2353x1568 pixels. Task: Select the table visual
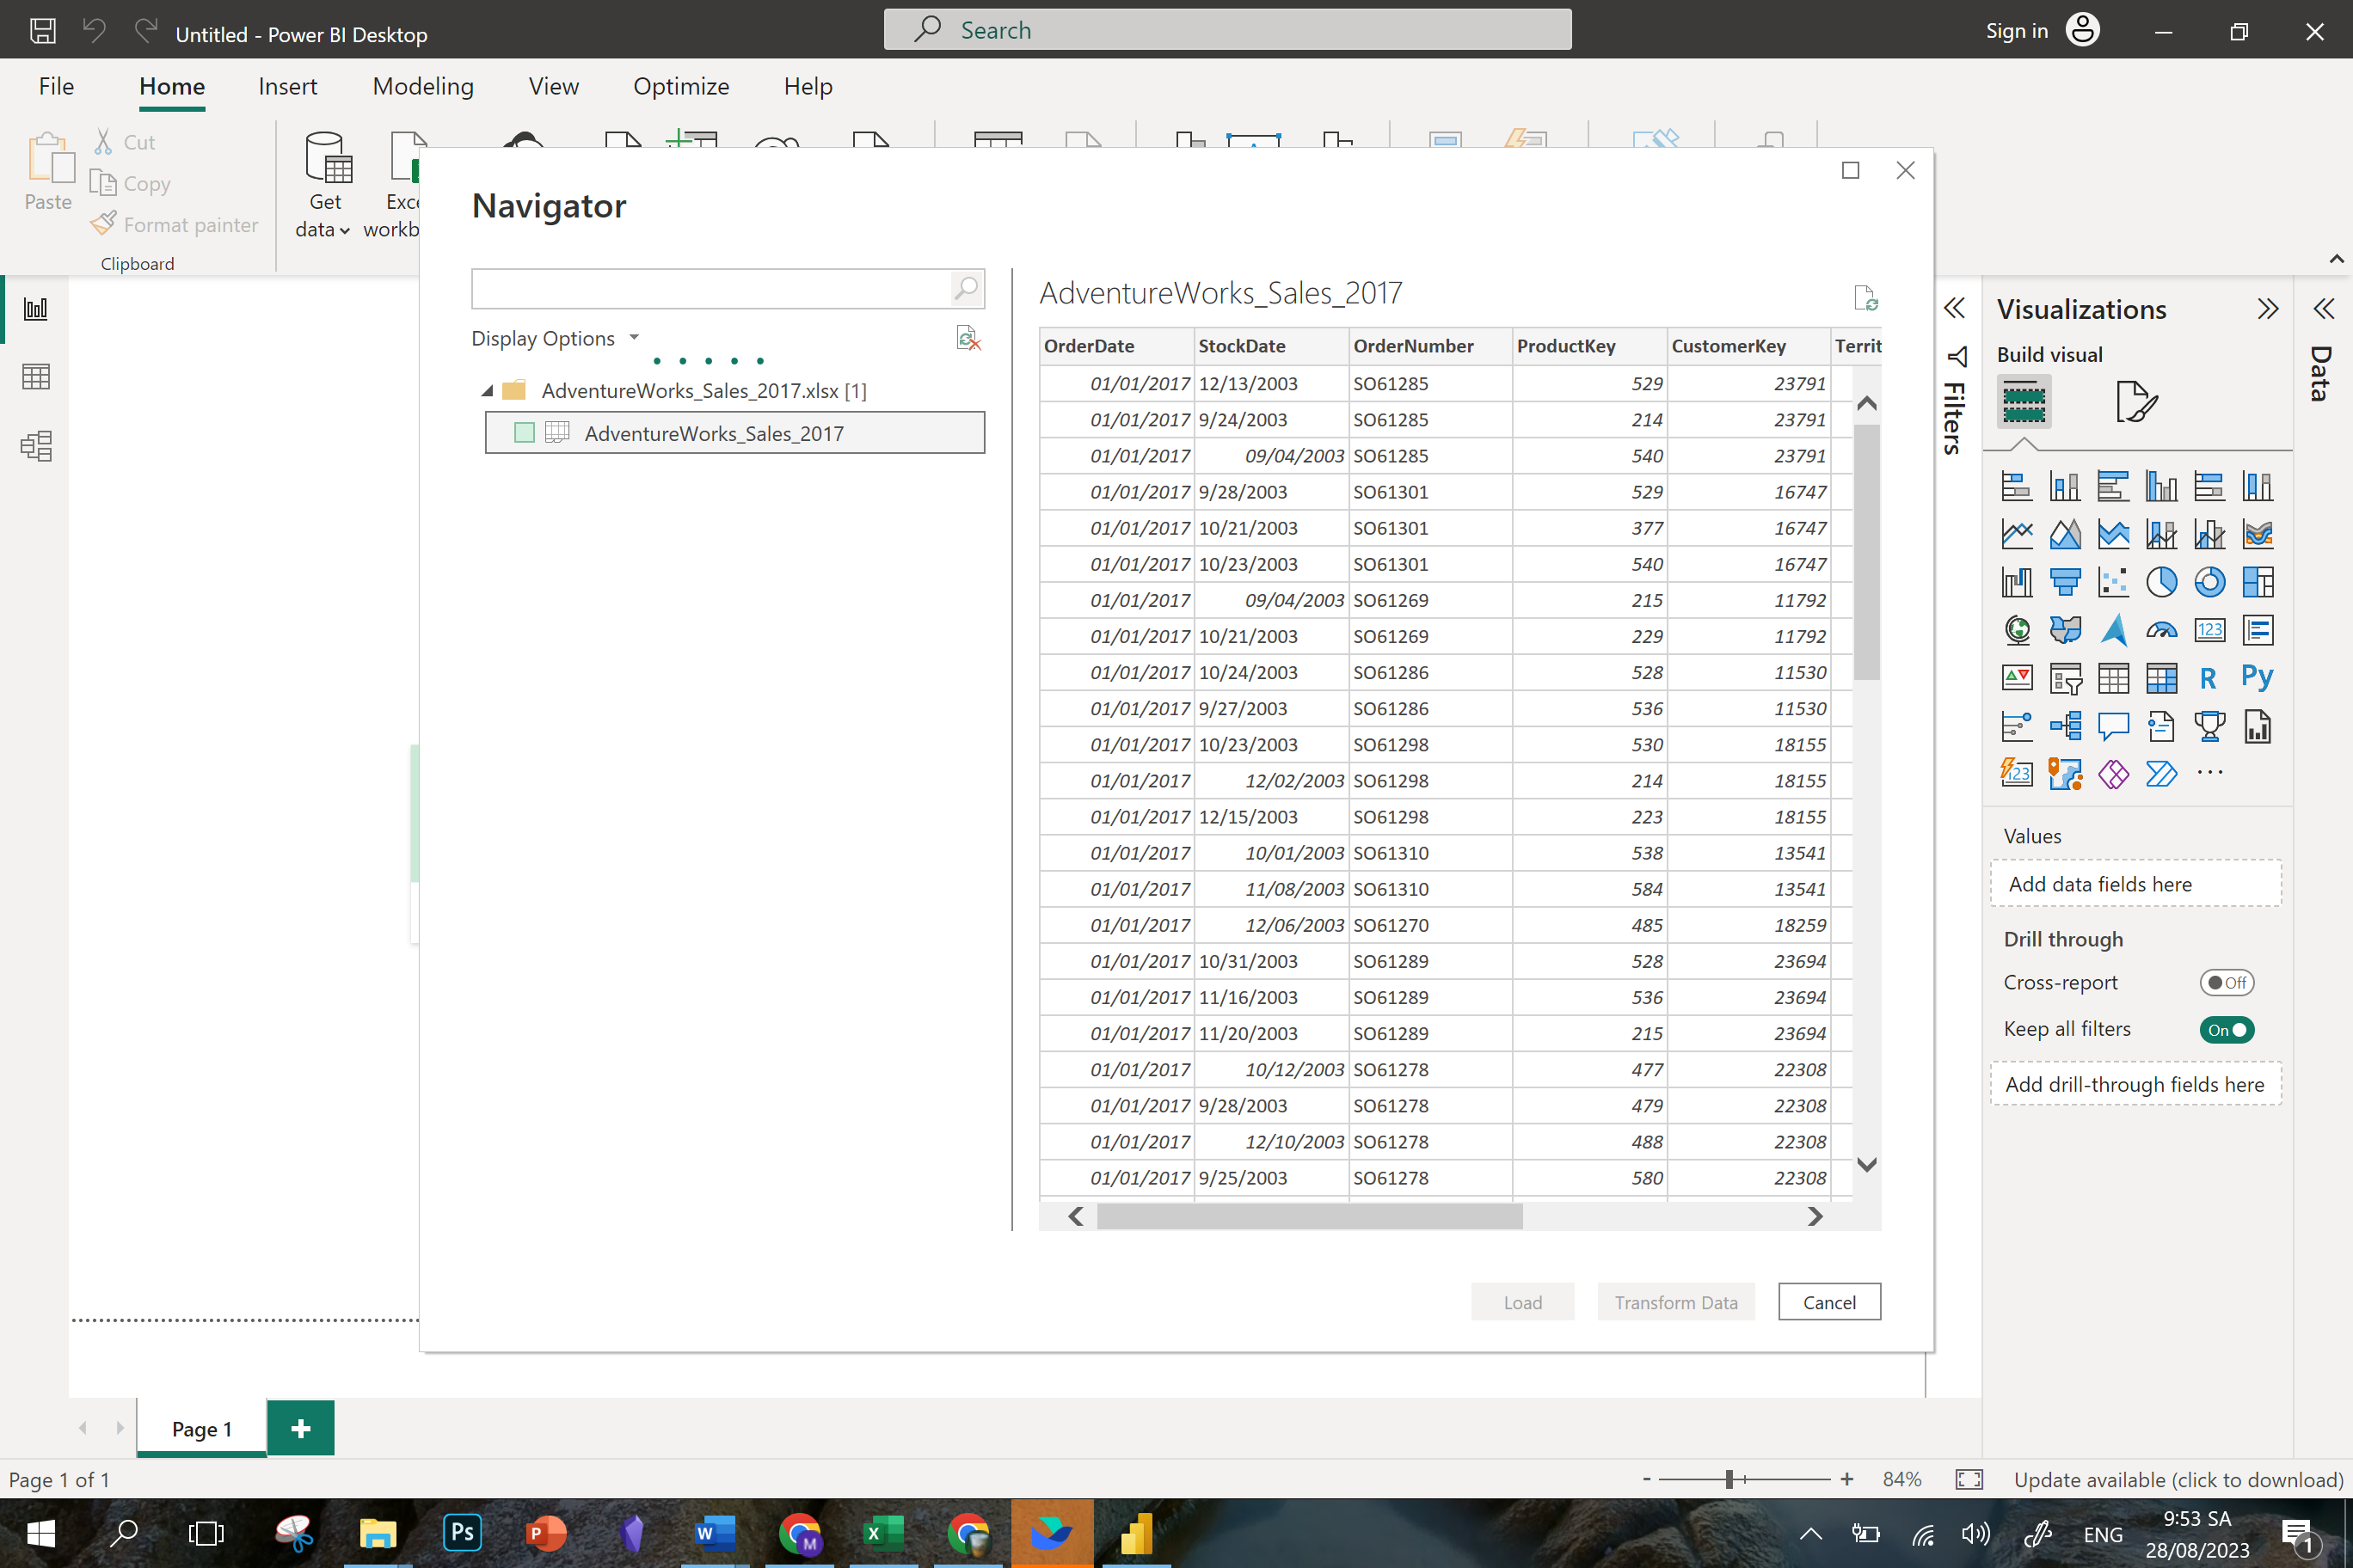coord(2113,678)
